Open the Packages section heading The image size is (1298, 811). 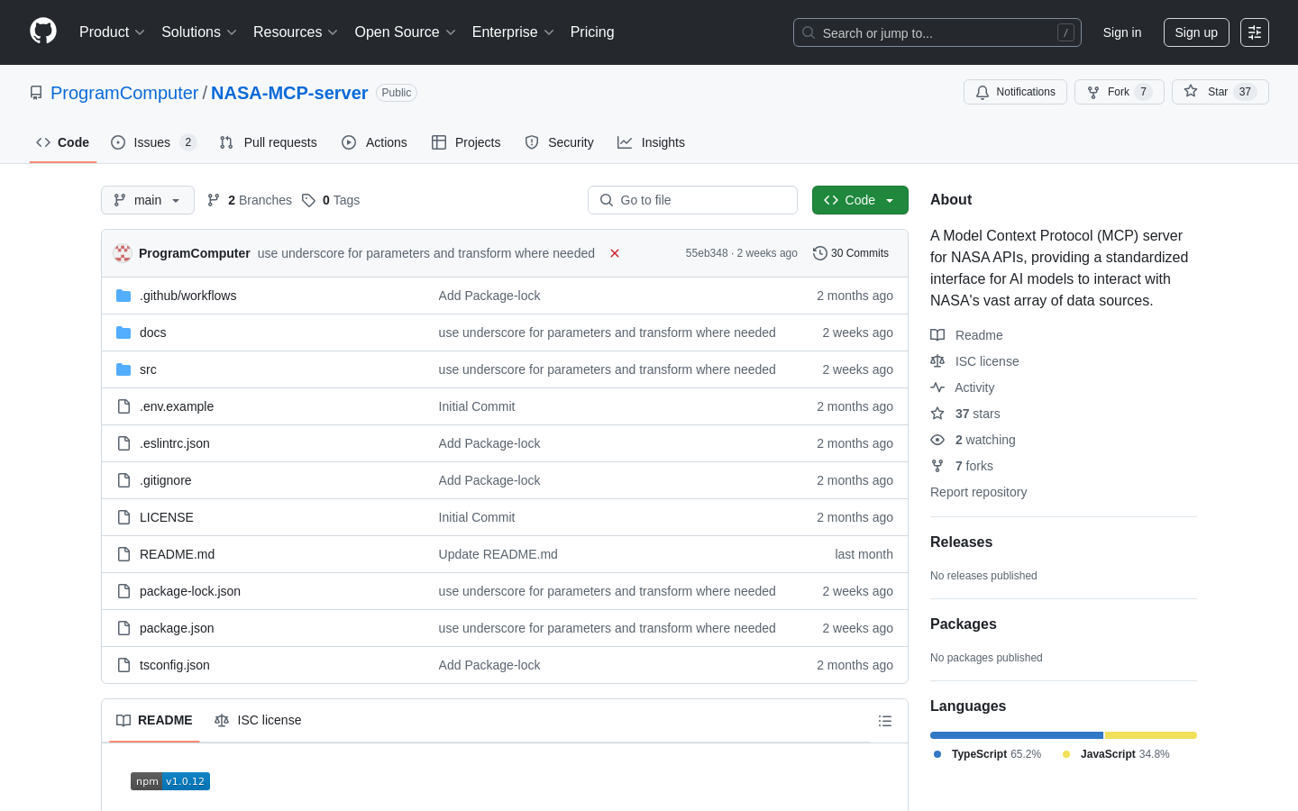click(x=964, y=624)
